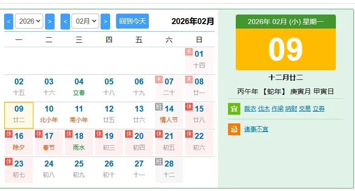Viewport: 355px width, 191px height.
Task: Click the 丙午年 【蛇年】 庚寅月 甲寅日 text
Action: (x=286, y=92)
